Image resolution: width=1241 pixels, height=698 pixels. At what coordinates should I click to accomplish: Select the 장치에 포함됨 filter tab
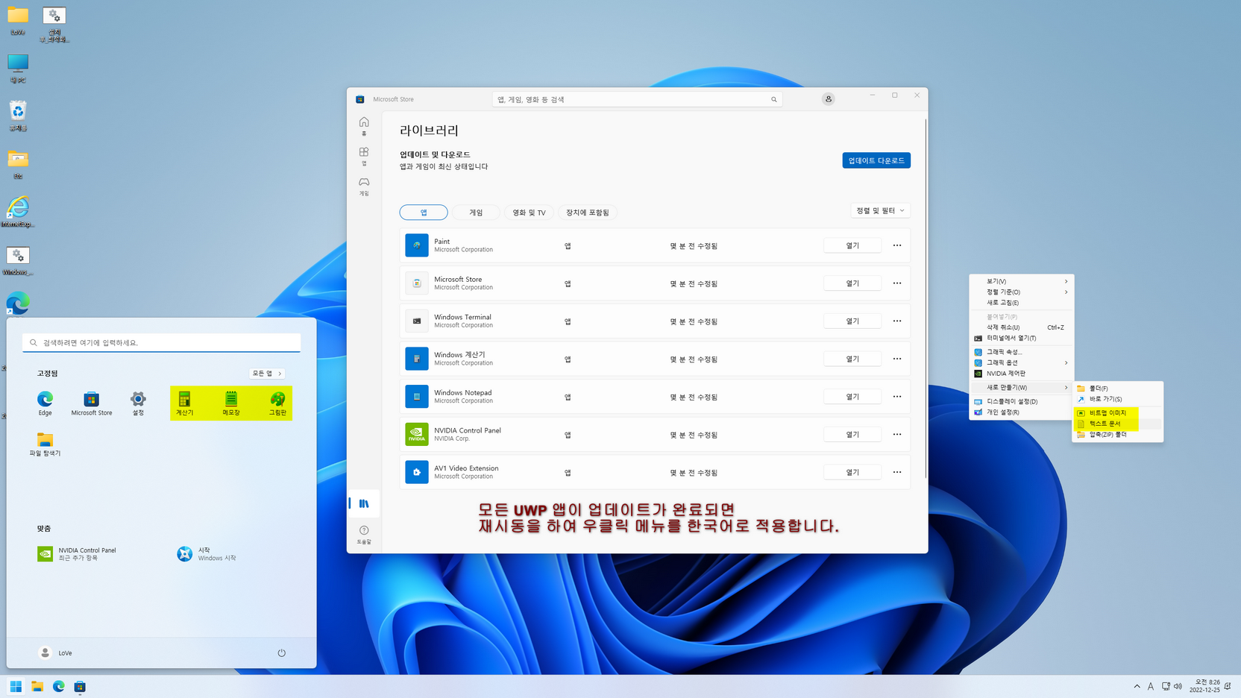tap(588, 213)
